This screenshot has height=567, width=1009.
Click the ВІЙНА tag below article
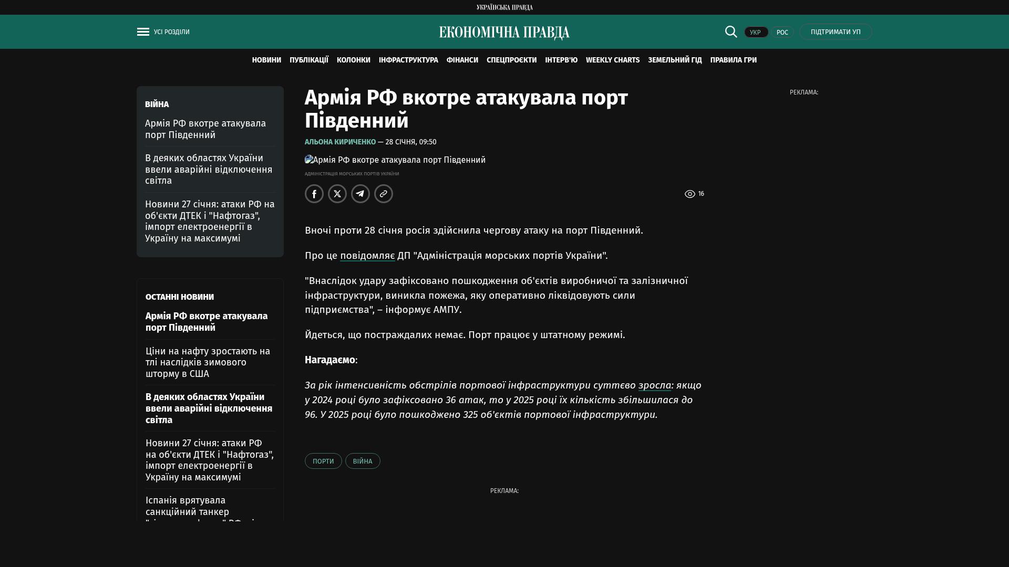[363, 461]
